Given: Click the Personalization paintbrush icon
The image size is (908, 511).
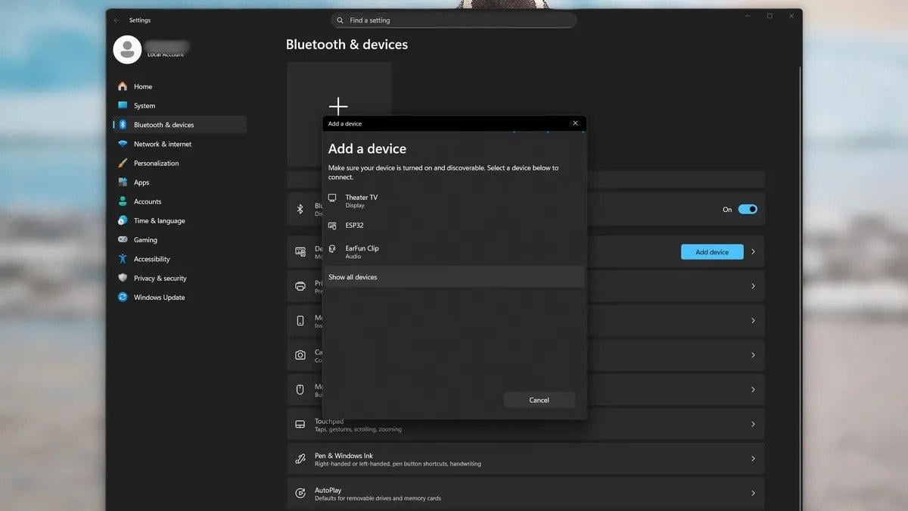Looking at the screenshot, I should click(123, 164).
